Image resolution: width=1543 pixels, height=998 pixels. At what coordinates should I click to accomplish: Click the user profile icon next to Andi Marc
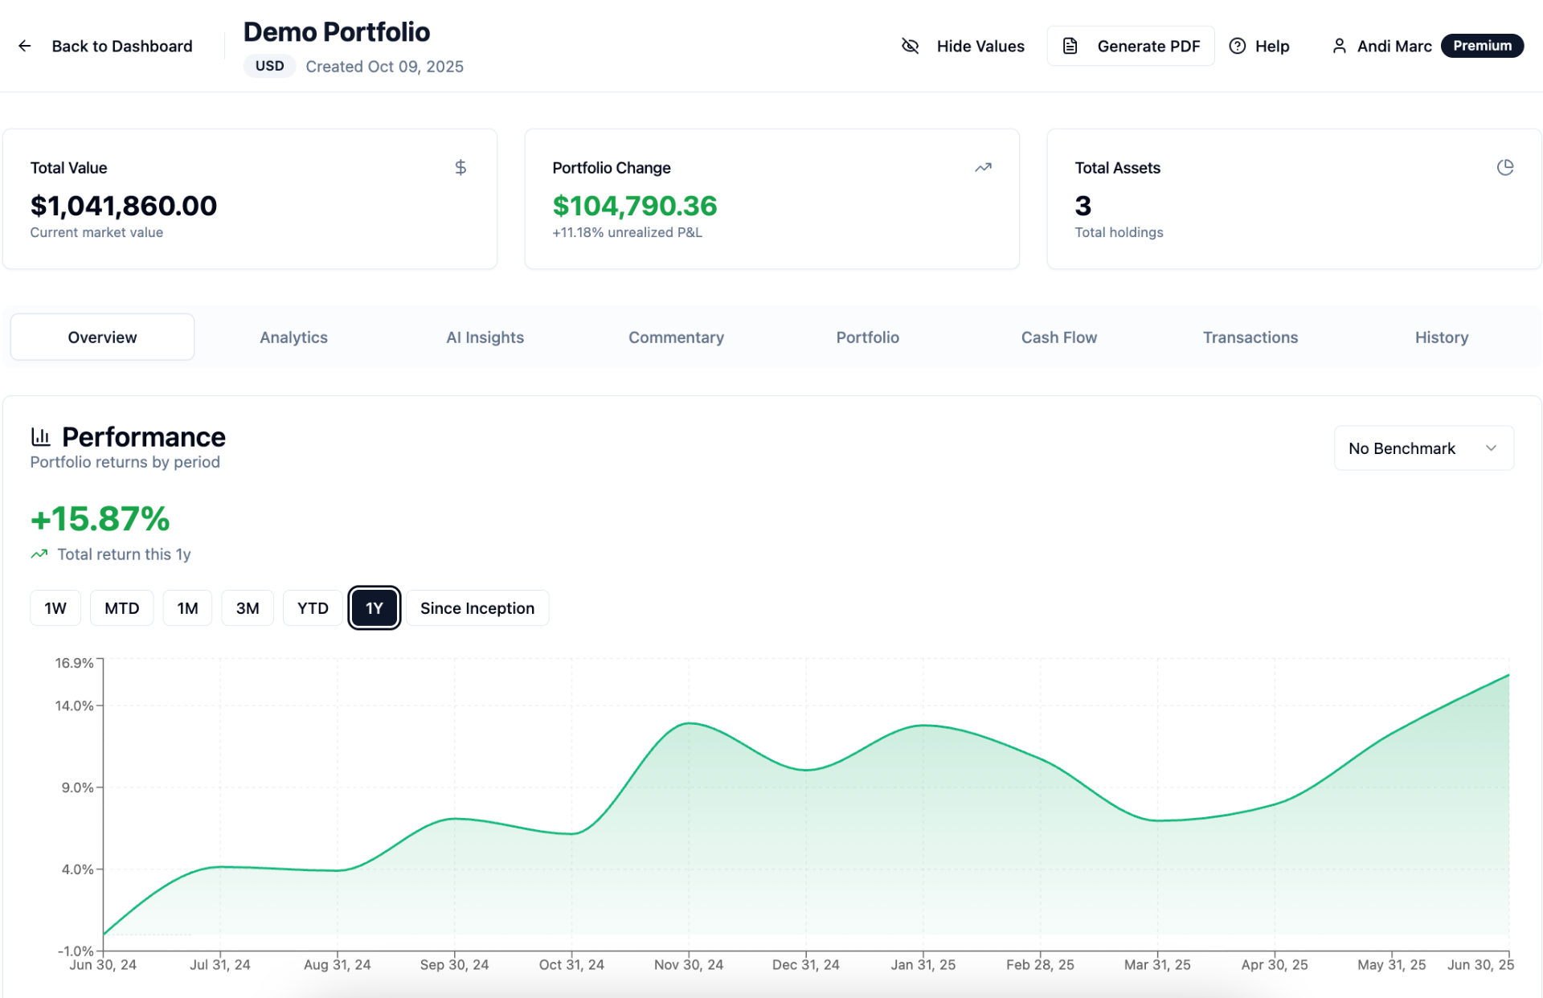tap(1340, 46)
